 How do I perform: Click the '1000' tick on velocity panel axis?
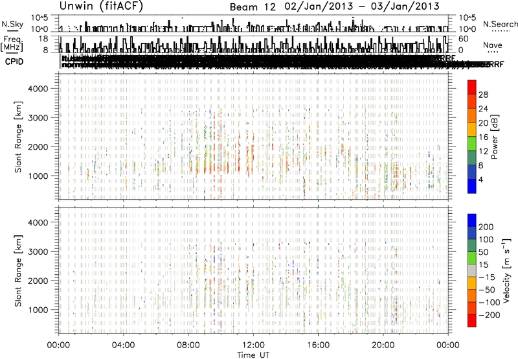tap(38, 310)
